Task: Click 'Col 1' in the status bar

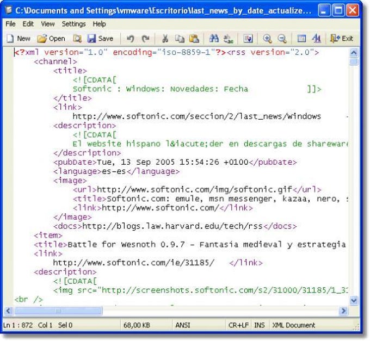Action: tap(45, 325)
